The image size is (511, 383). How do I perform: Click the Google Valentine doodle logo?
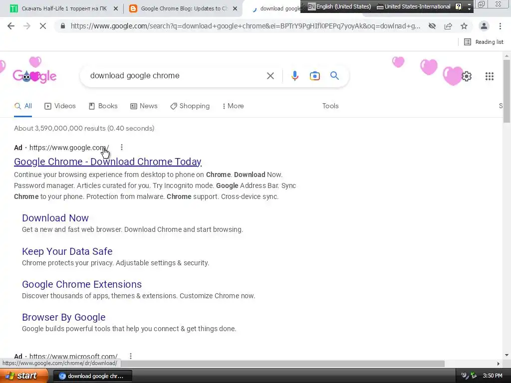pos(34,76)
